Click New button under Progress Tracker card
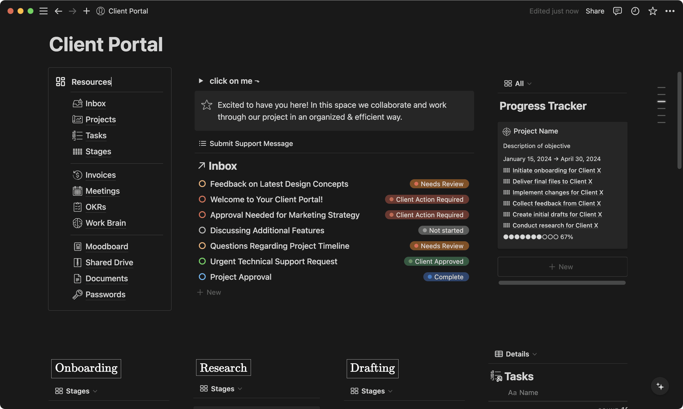 click(562, 267)
